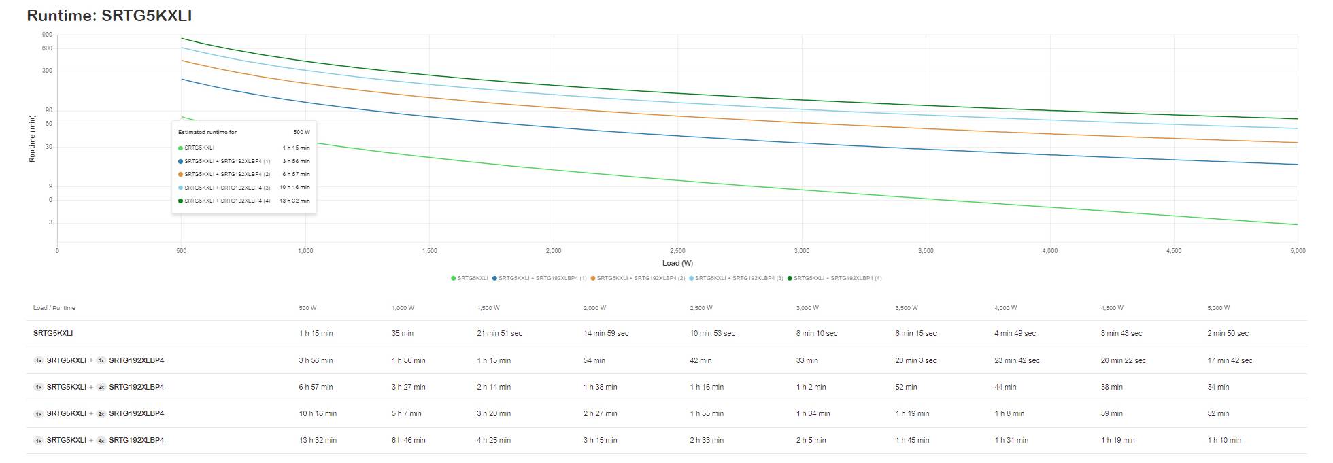
Task: Click the 21 min 51 sec cell
Action: [500, 333]
